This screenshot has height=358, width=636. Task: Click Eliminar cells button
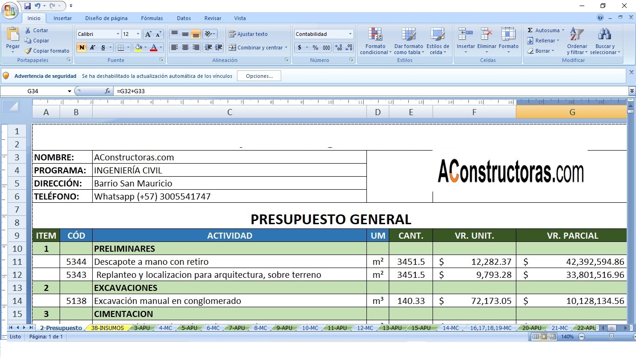tap(487, 41)
